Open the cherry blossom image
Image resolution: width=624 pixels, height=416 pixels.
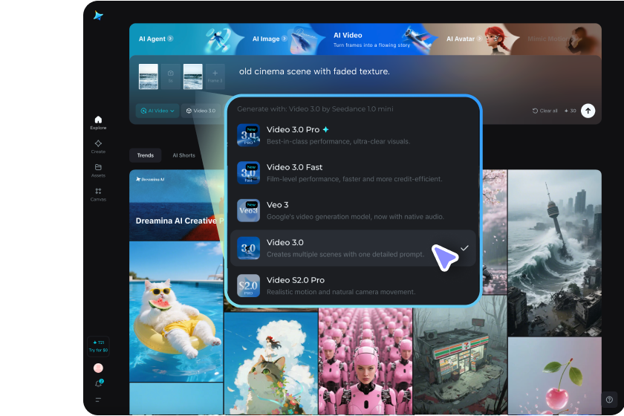coord(495,232)
